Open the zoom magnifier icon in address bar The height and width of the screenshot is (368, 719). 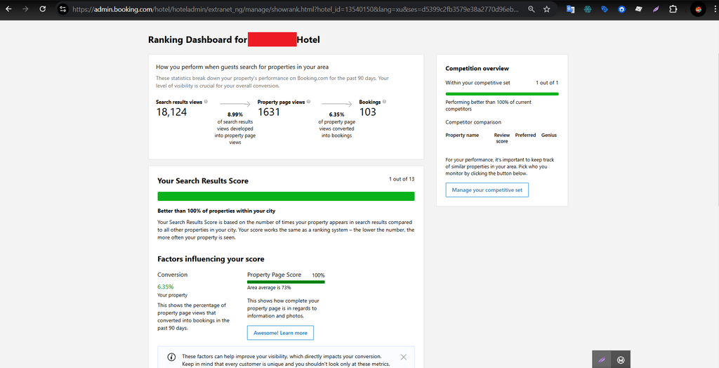click(x=531, y=9)
